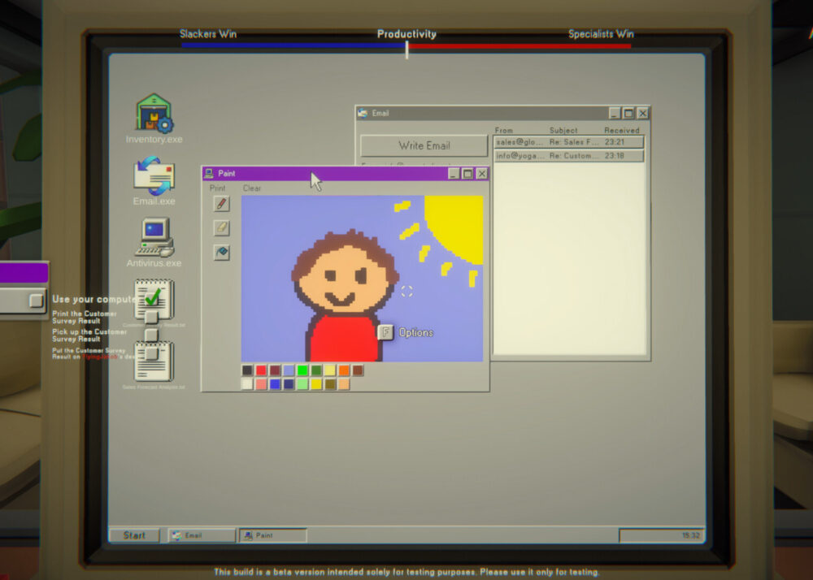Launch Email.exe from the desktop
Image resolution: width=813 pixels, height=580 pixels.
coord(154,175)
